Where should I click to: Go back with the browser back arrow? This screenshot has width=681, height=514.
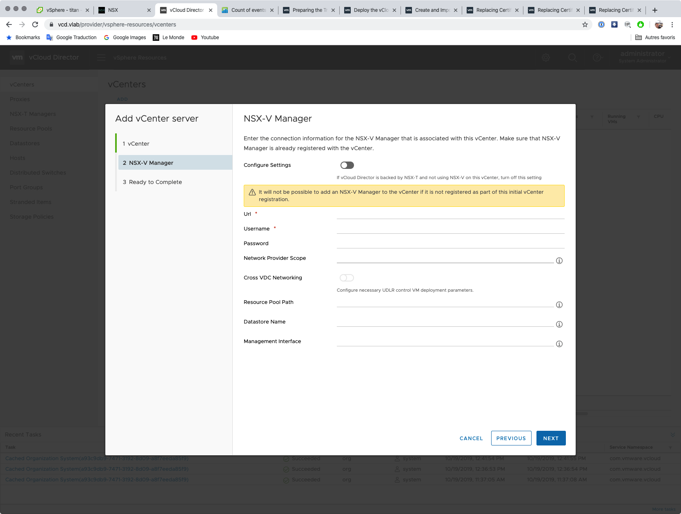click(9, 24)
